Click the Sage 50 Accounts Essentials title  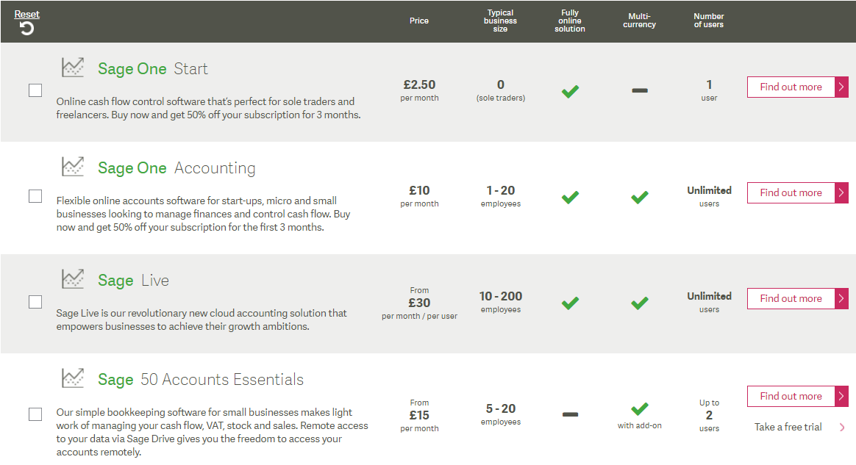200,379
